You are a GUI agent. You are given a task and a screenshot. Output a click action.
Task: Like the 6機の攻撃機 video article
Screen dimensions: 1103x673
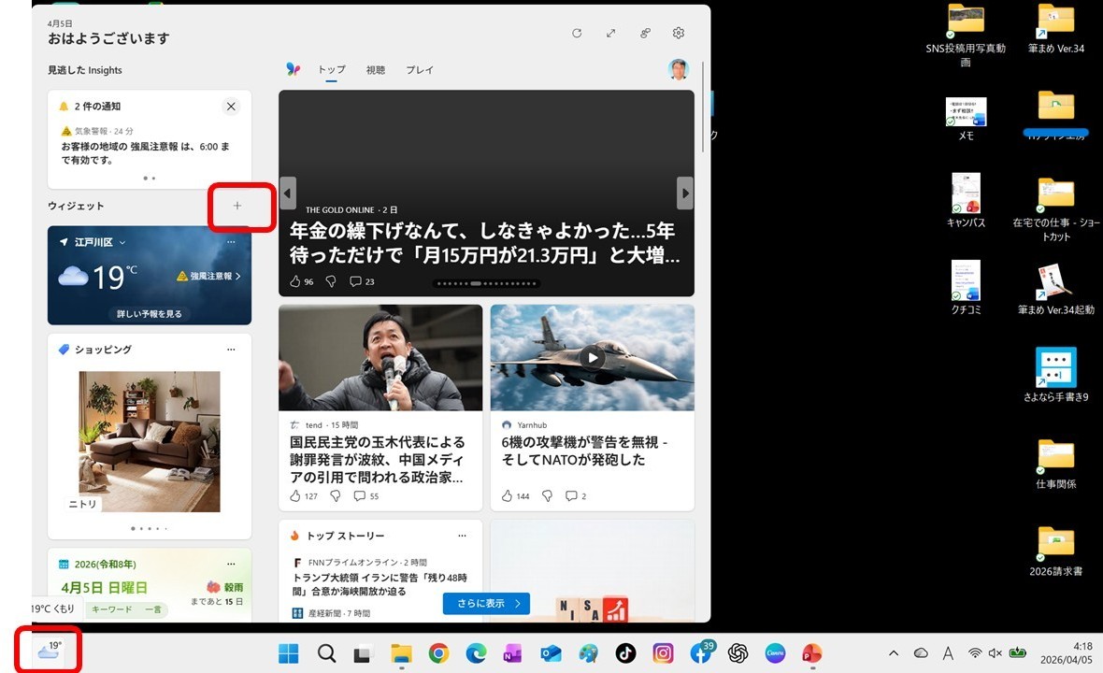(508, 496)
